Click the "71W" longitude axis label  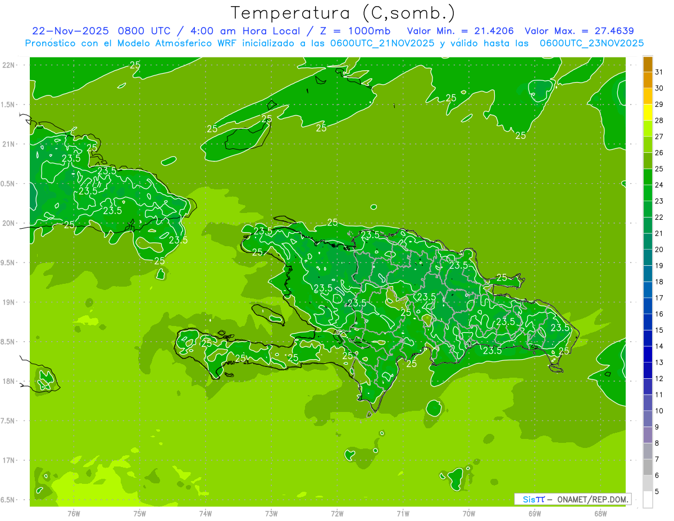(403, 513)
